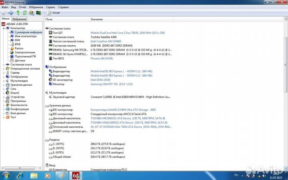Open the green monitor diagnostics icon

pyautogui.click(x=38, y=13)
